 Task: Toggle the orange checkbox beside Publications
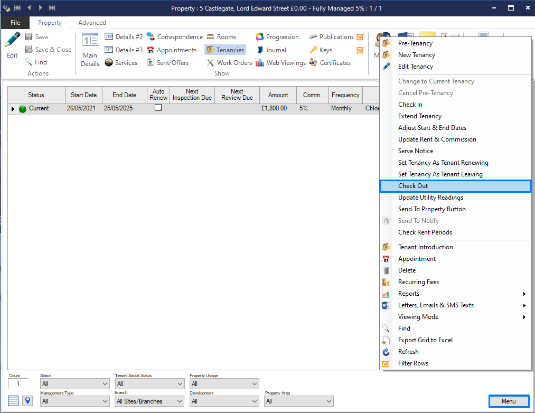click(x=361, y=37)
